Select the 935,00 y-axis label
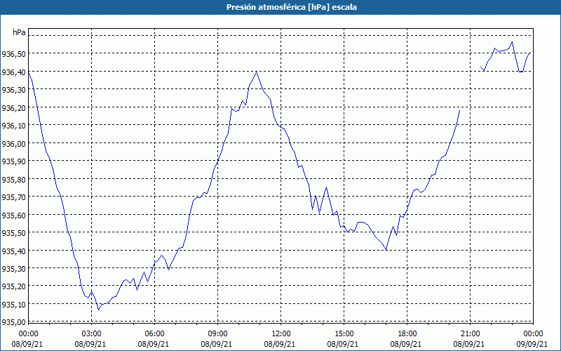The height and width of the screenshot is (351, 561). tap(13, 322)
